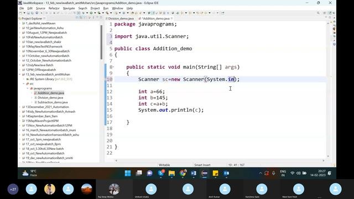Select the Project Explorer view tab

[x=32, y=18]
